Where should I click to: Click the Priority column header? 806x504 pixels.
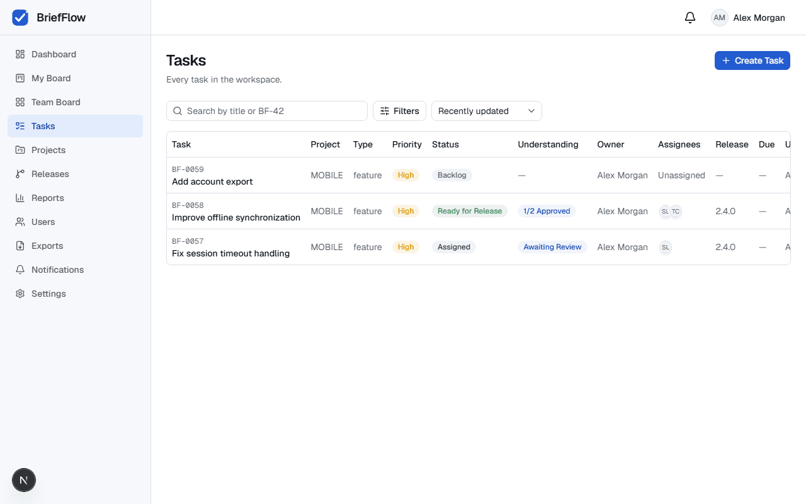click(407, 144)
